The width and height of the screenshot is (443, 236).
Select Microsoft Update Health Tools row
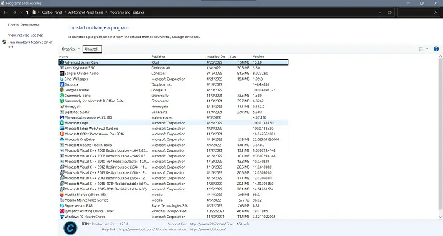click(x=173, y=145)
